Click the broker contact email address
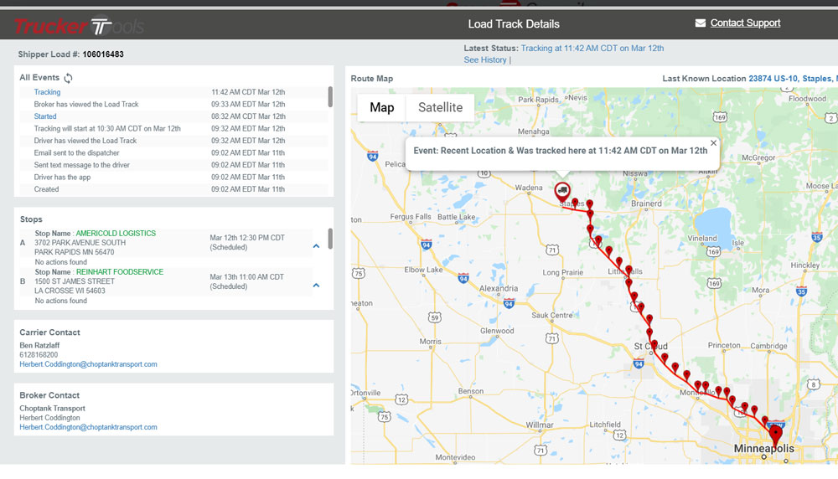Screen dimensions: 838x479 tap(88, 427)
